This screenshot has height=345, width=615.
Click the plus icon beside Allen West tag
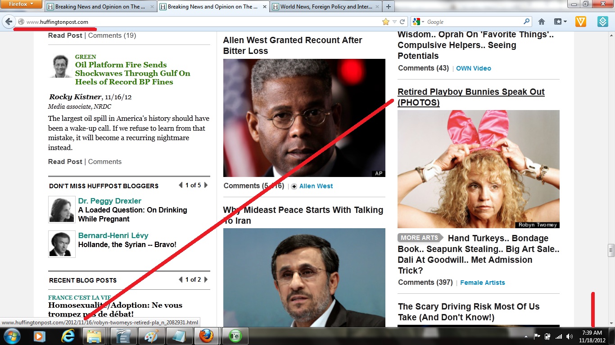(x=294, y=186)
